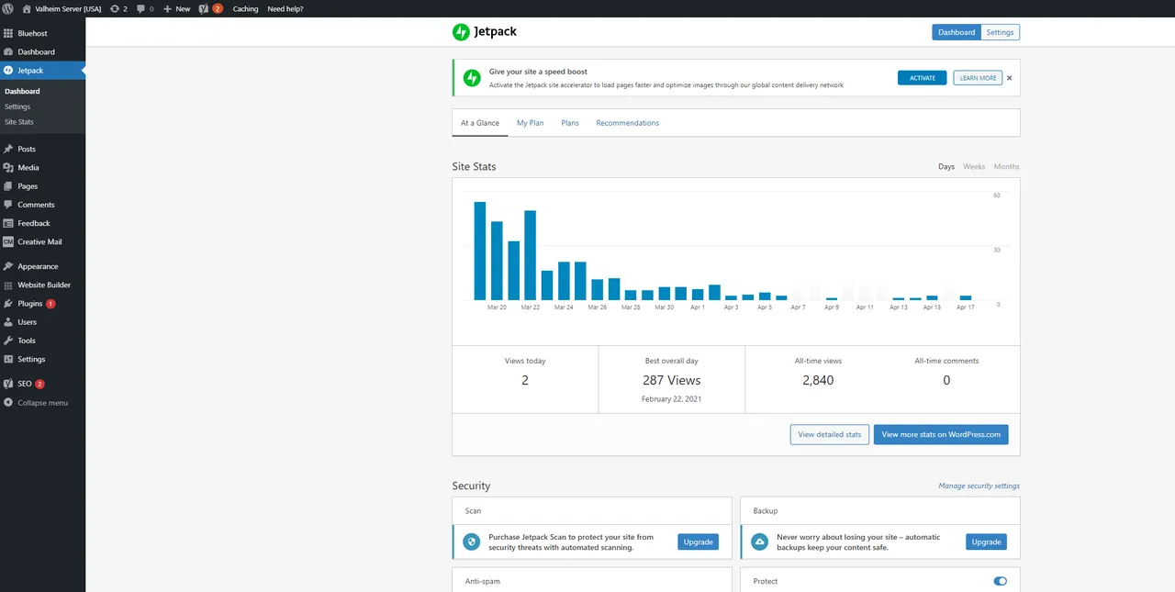Click the Plugins plug icon

(8, 303)
